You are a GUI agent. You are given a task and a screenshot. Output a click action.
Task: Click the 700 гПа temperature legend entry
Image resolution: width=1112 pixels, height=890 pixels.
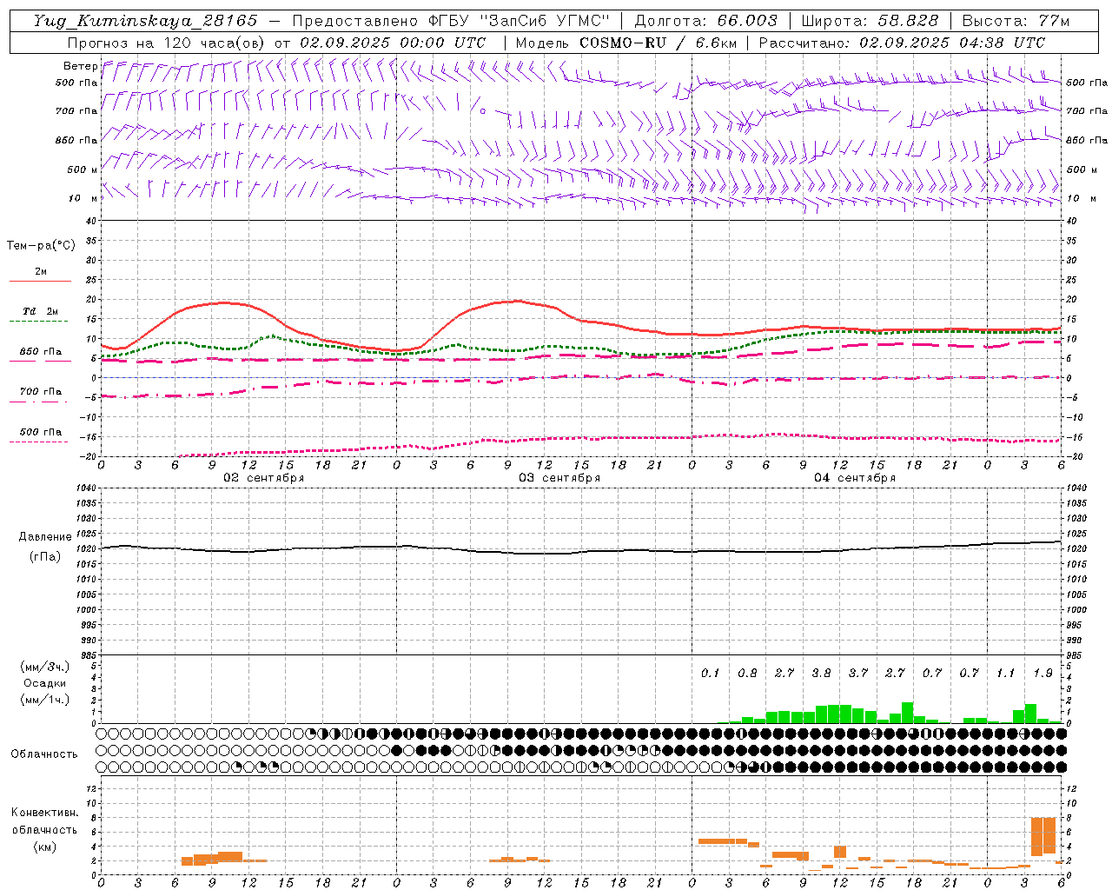coord(40,392)
